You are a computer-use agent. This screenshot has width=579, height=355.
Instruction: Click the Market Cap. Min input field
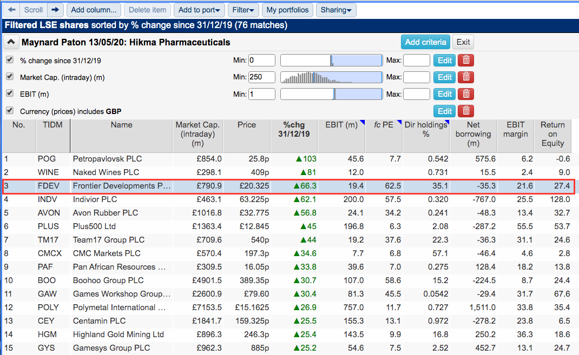point(262,77)
